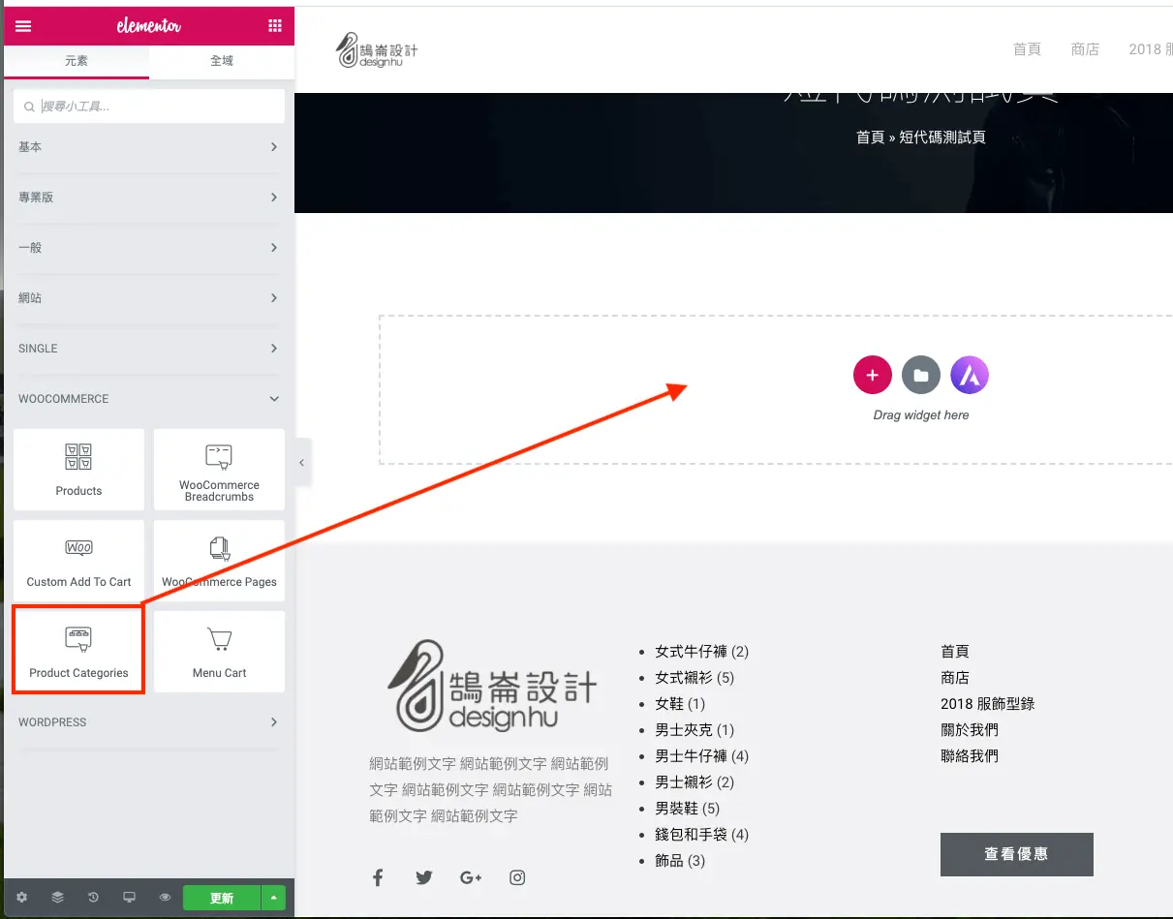Screen dimensions: 1173x919
Task: Expand the 網站 widget category
Action: coord(149,298)
